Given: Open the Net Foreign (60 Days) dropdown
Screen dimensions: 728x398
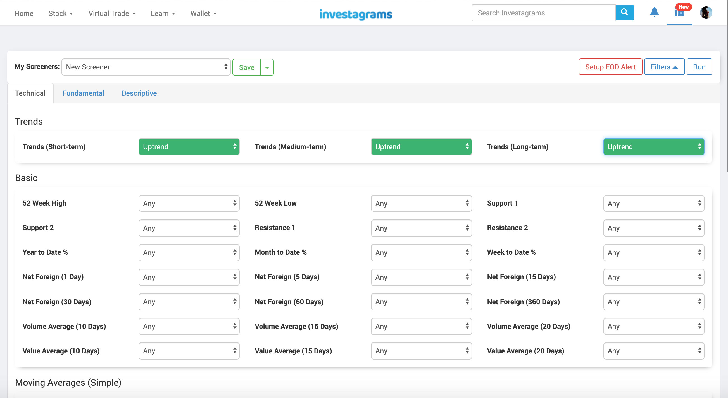Looking at the screenshot, I should pyautogui.click(x=421, y=302).
